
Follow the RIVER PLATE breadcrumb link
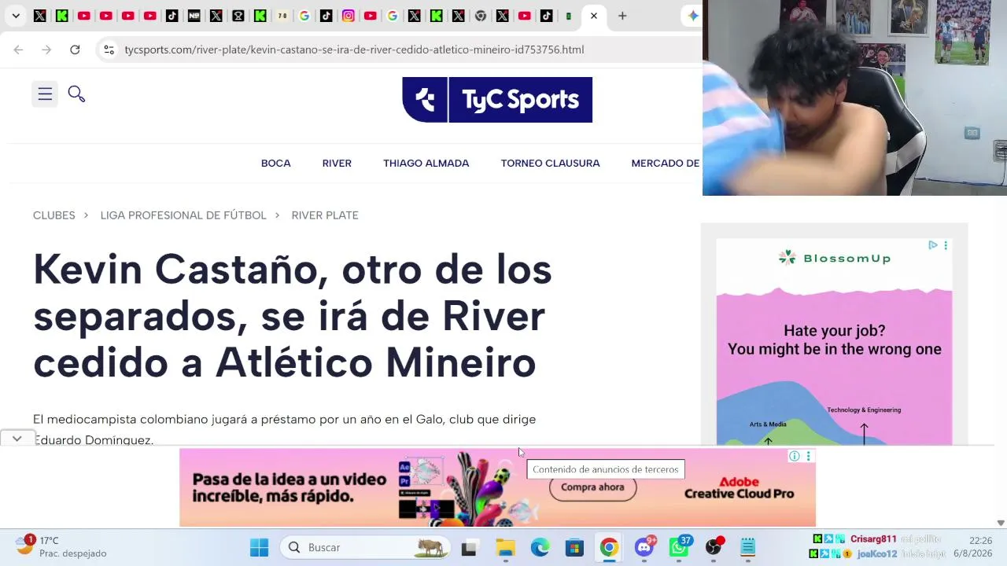click(x=325, y=215)
